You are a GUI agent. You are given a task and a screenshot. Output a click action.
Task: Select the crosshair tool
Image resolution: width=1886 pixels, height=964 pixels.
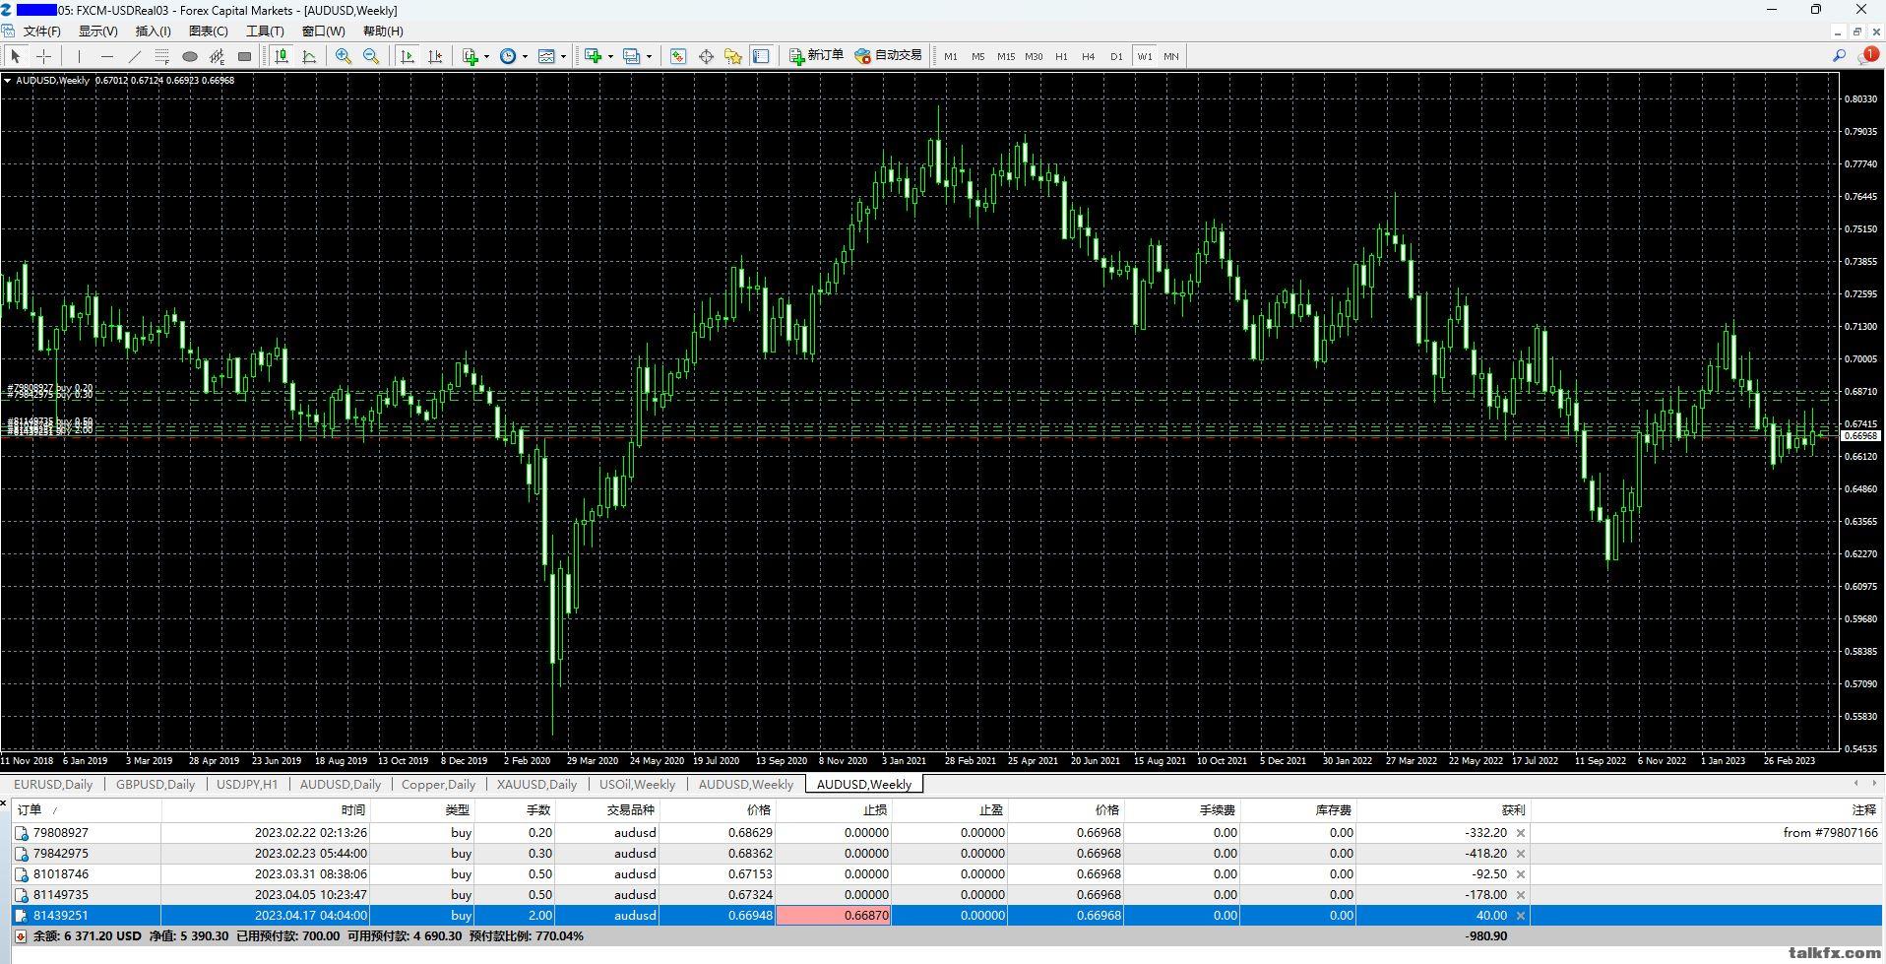(43, 56)
